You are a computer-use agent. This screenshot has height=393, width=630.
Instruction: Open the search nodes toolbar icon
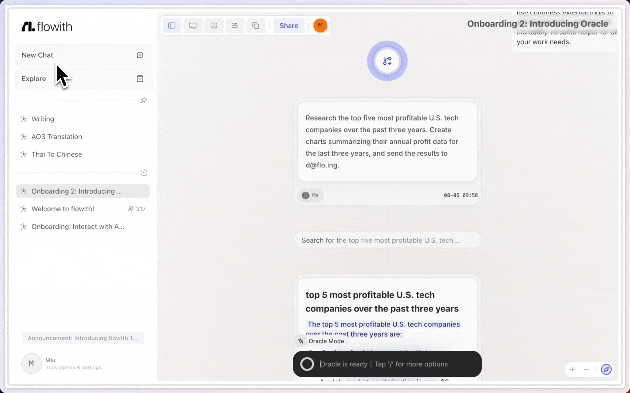pos(235,25)
